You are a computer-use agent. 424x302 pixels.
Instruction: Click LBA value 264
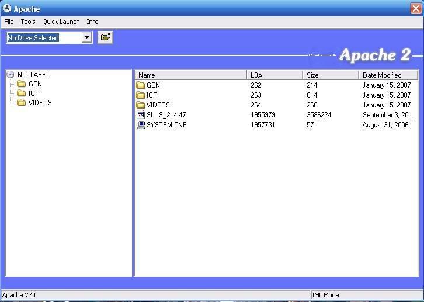click(x=256, y=105)
